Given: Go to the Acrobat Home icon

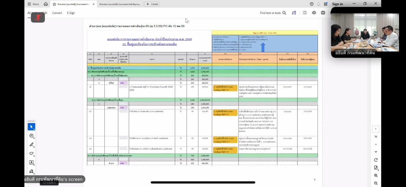Looking at the screenshot, I should pos(46,4).
